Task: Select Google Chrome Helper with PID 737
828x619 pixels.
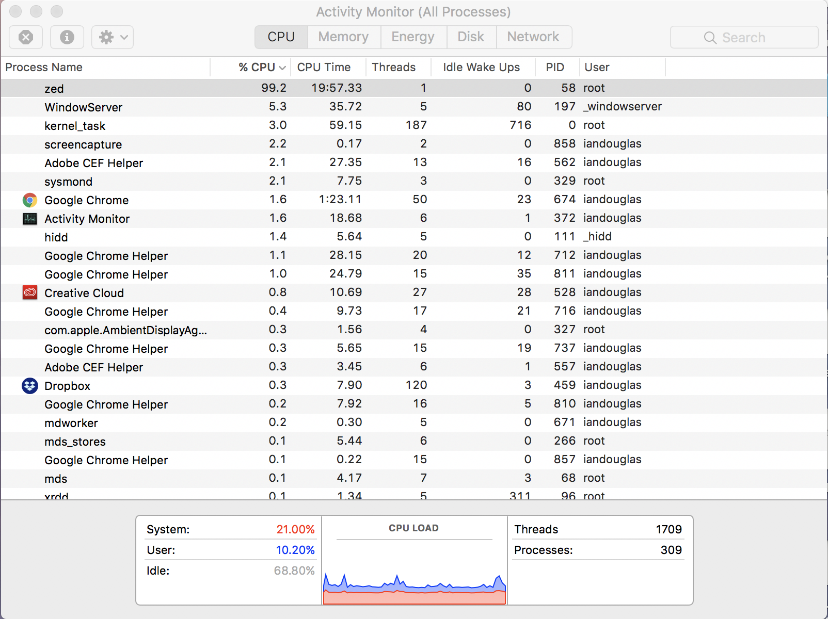Action: [414, 348]
